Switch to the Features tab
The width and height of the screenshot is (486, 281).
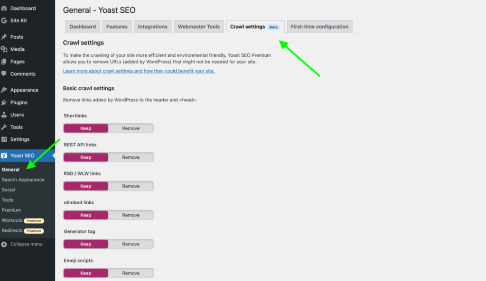pos(117,27)
